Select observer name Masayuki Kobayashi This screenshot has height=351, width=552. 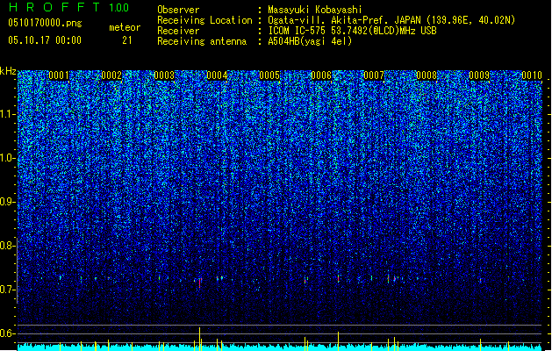315,10
